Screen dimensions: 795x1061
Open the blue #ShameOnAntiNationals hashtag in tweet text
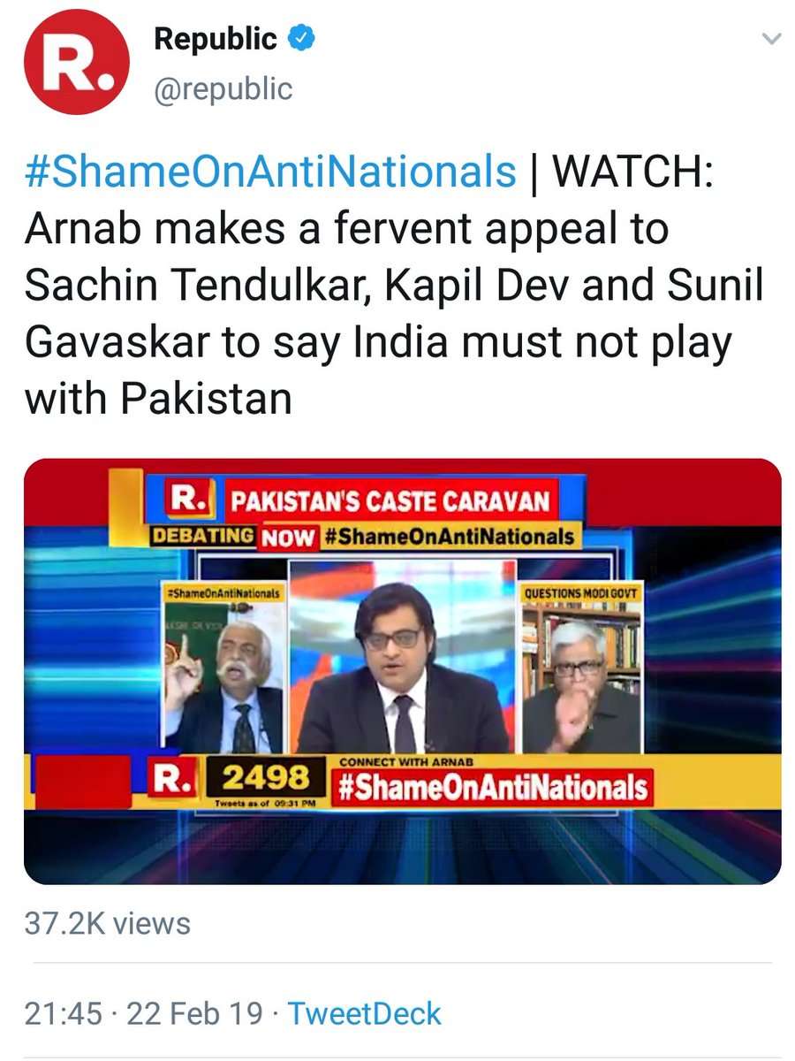click(270, 171)
